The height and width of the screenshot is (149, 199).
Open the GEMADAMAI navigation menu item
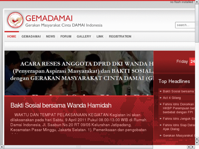click(x=31, y=37)
